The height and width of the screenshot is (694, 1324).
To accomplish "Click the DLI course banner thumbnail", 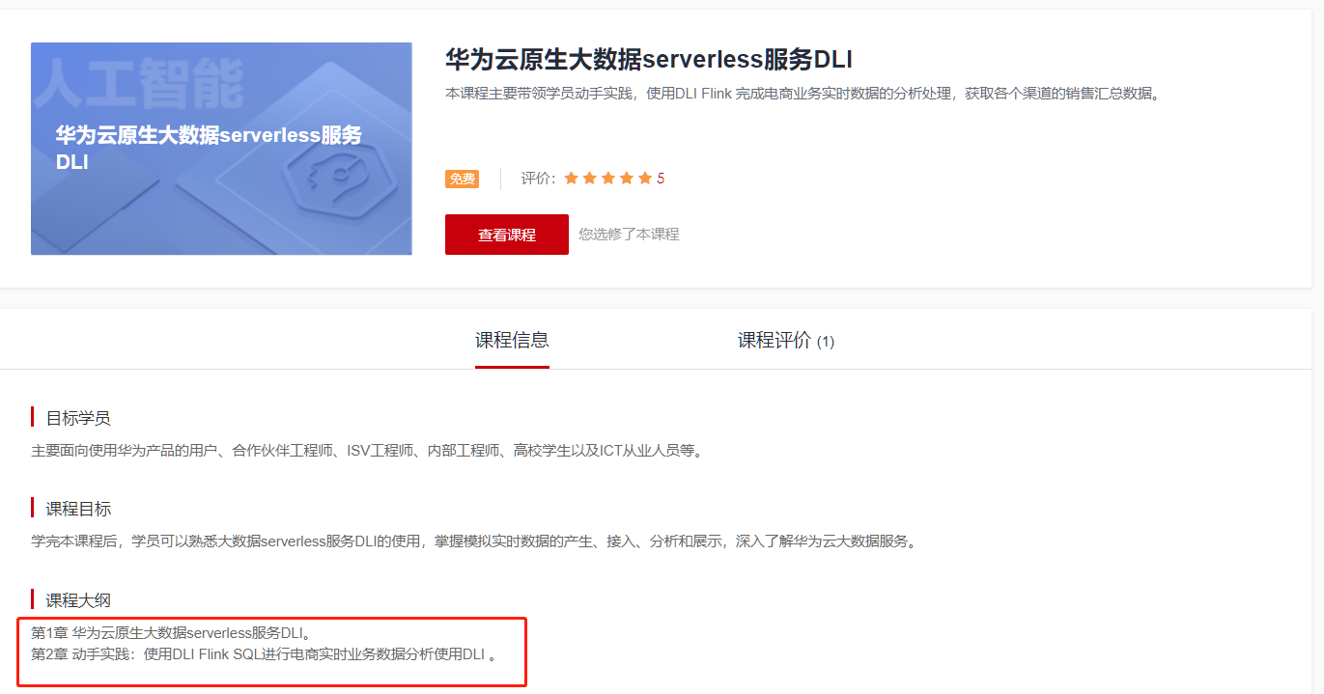I will click(x=221, y=149).
